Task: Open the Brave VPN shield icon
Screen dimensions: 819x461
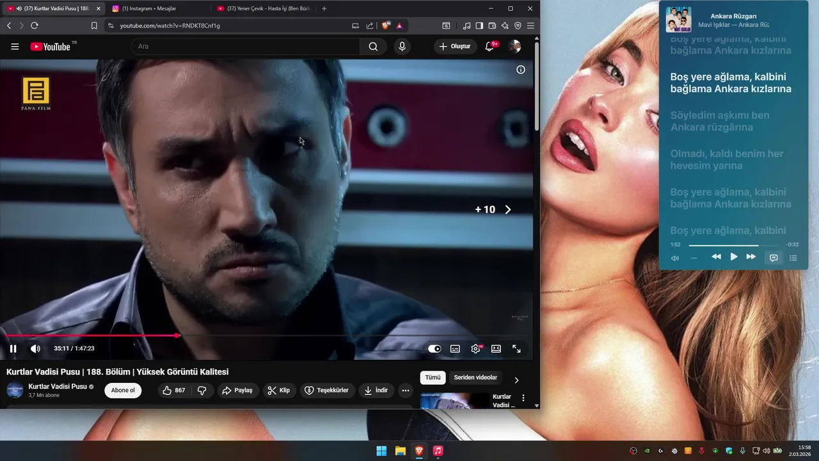Action: coord(518,26)
